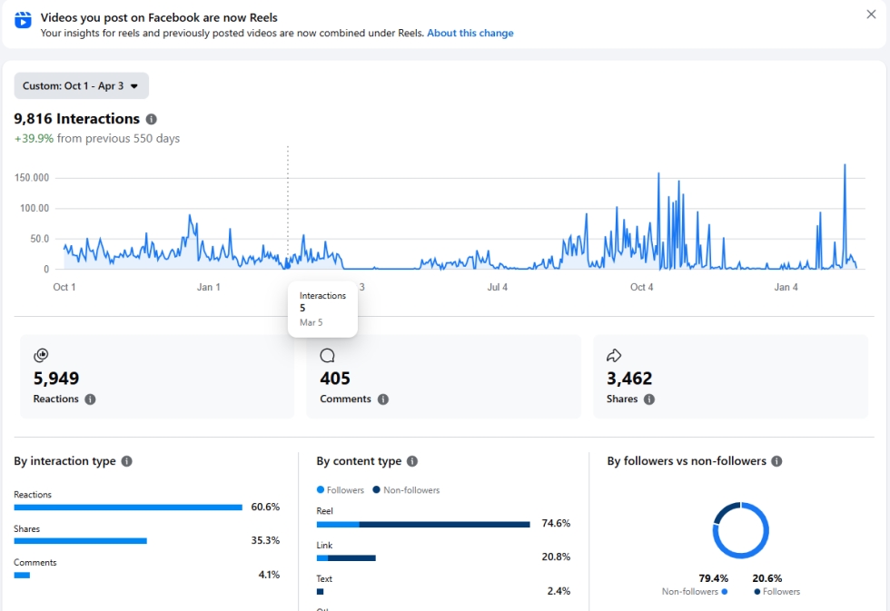Click the Reels icon in the banner
This screenshot has width=890, height=611.
pyautogui.click(x=23, y=20)
